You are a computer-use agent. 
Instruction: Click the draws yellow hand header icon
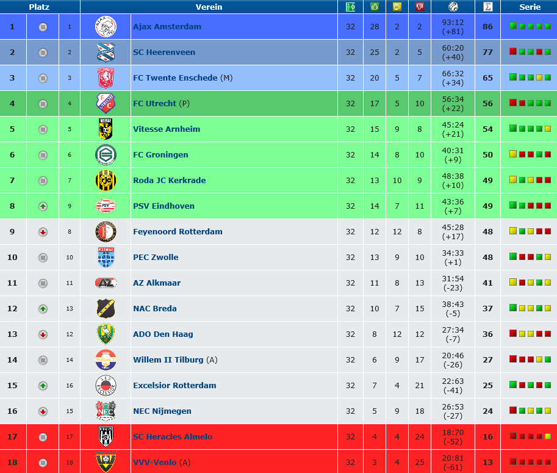pyautogui.click(x=397, y=7)
